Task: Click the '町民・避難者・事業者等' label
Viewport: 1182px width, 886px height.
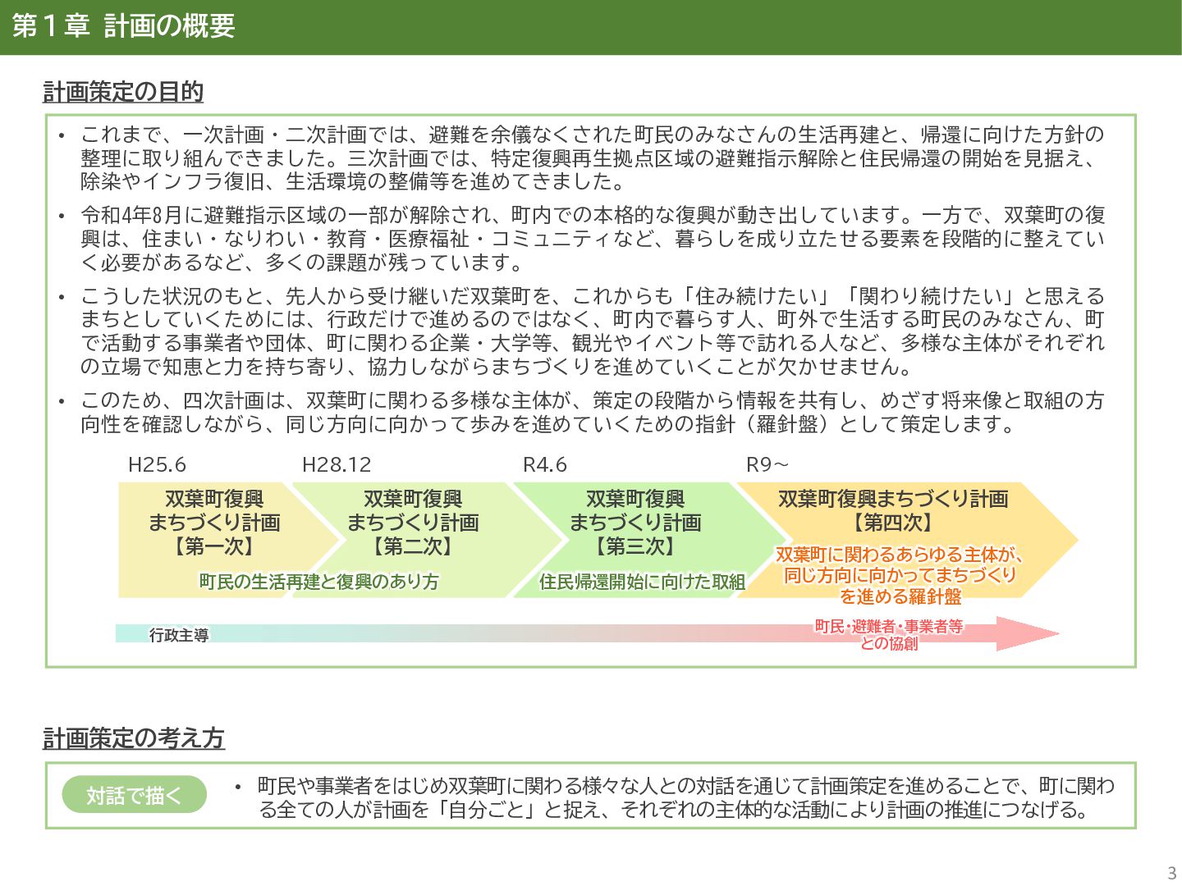Action: point(889,627)
